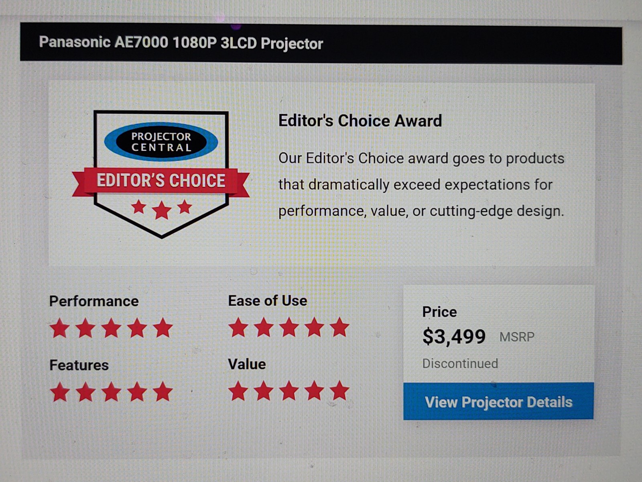
Task: Click the Editor's Choice badge image
Action: coord(161,174)
